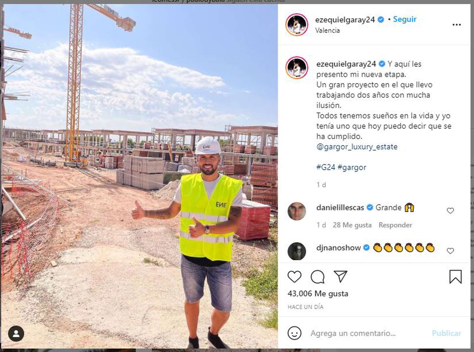Image resolution: width=474 pixels, height=352 pixels.
Task: Like djnanoshow comment heart
Action: coord(450,251)
